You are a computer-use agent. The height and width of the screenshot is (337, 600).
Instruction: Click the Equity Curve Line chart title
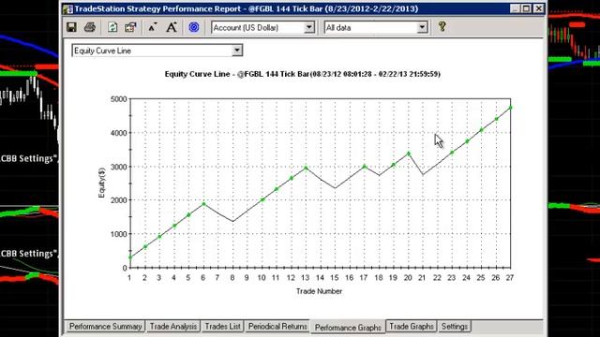(302, 74)
